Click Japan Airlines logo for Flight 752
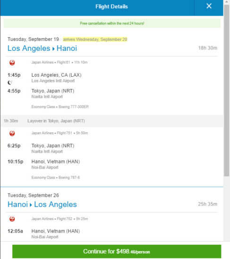The height and width of the screenshot is (259, 230). click(12, 219)
